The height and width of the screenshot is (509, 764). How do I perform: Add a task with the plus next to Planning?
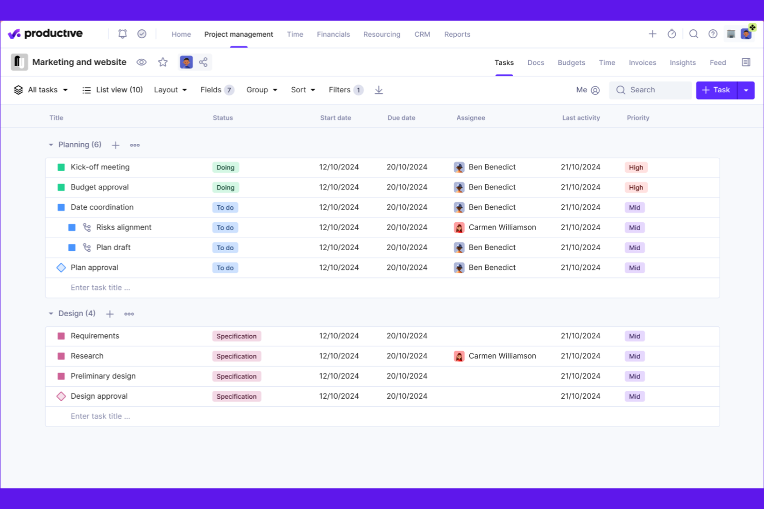[x=115, y=145]
